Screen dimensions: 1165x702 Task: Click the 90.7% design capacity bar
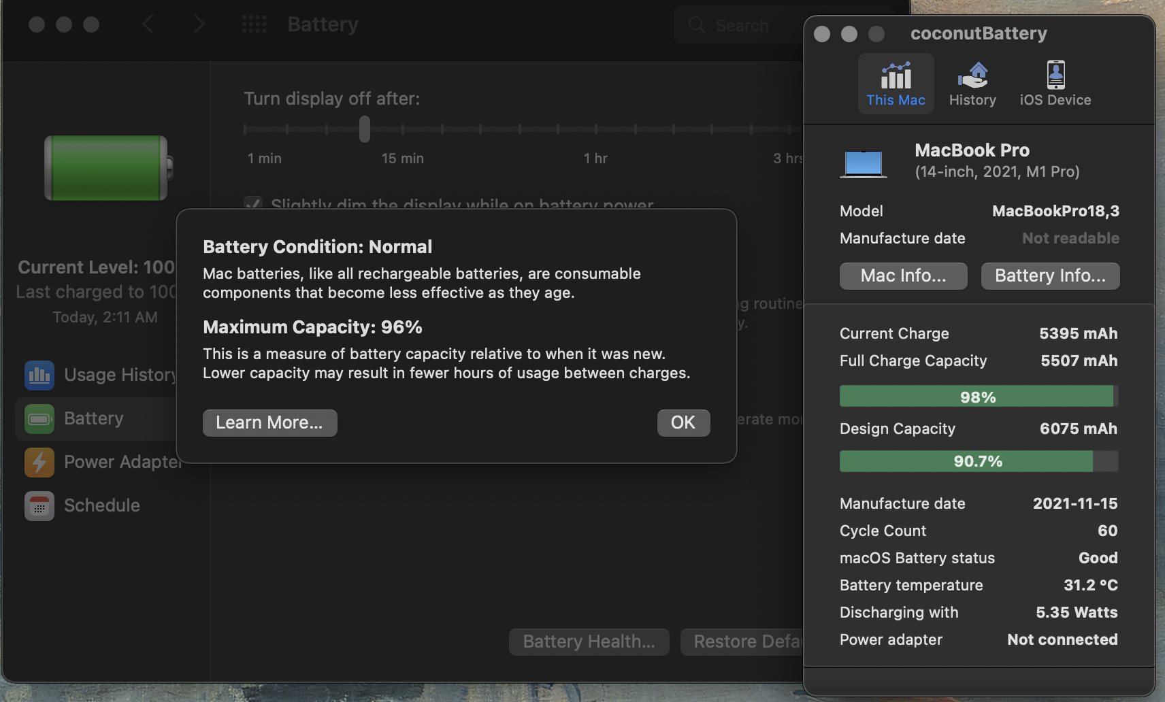[x=979, y=461]
